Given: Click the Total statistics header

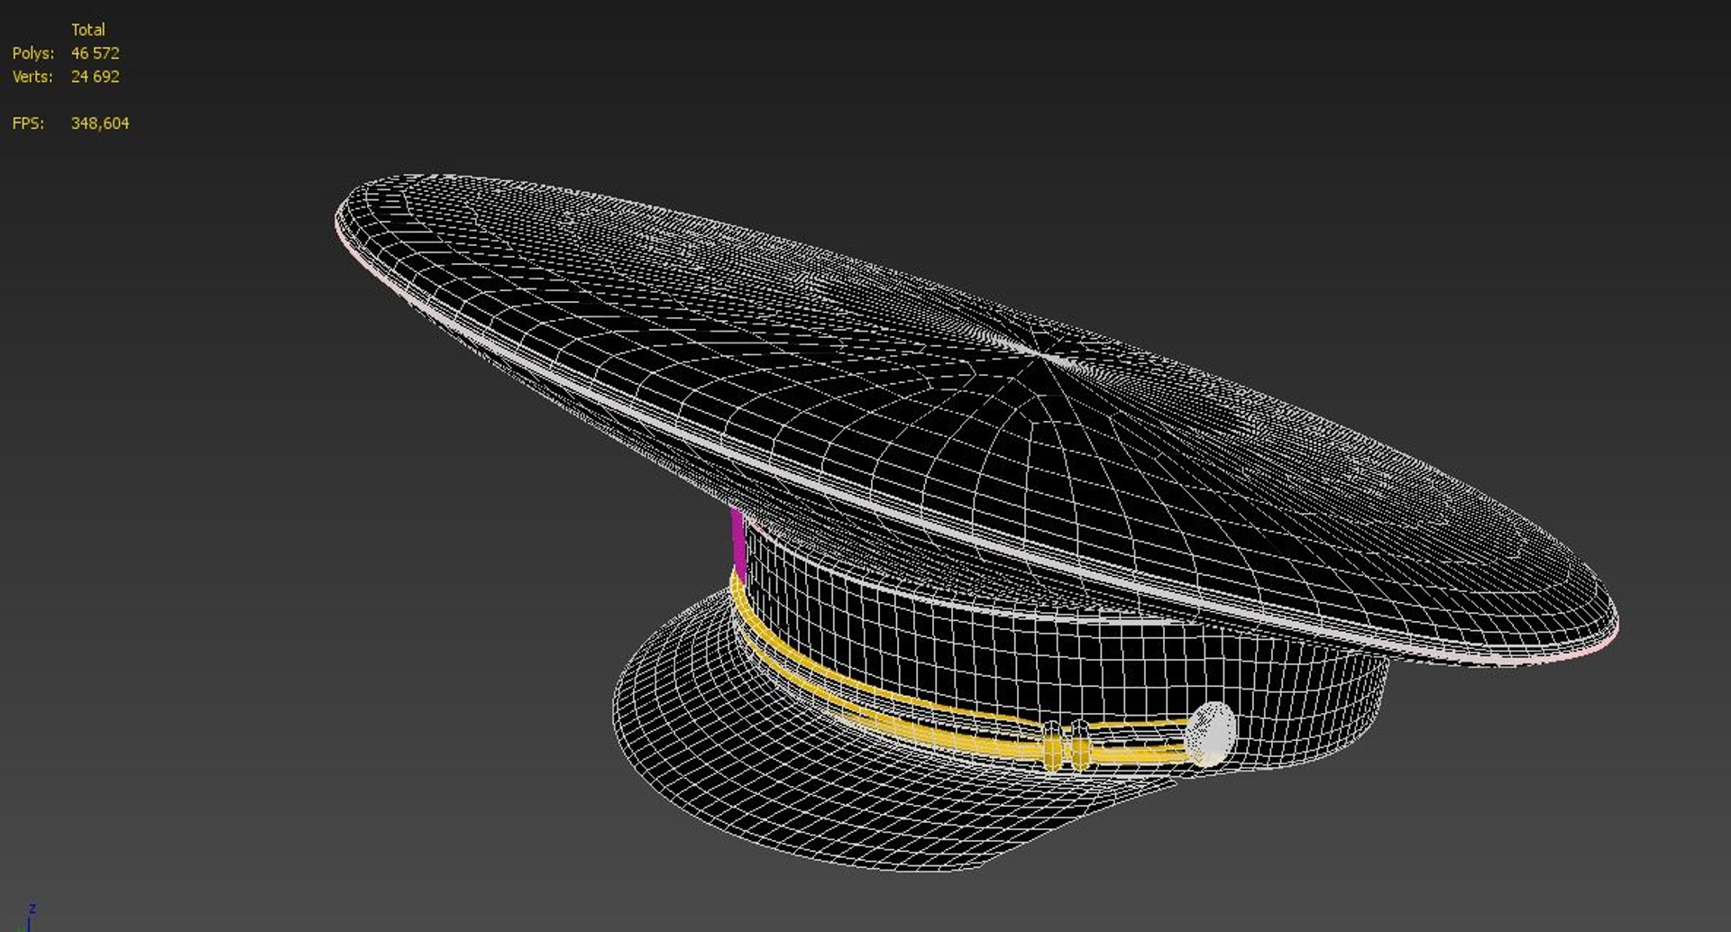Looking at the screenshot, I should (x=87, y=30).
